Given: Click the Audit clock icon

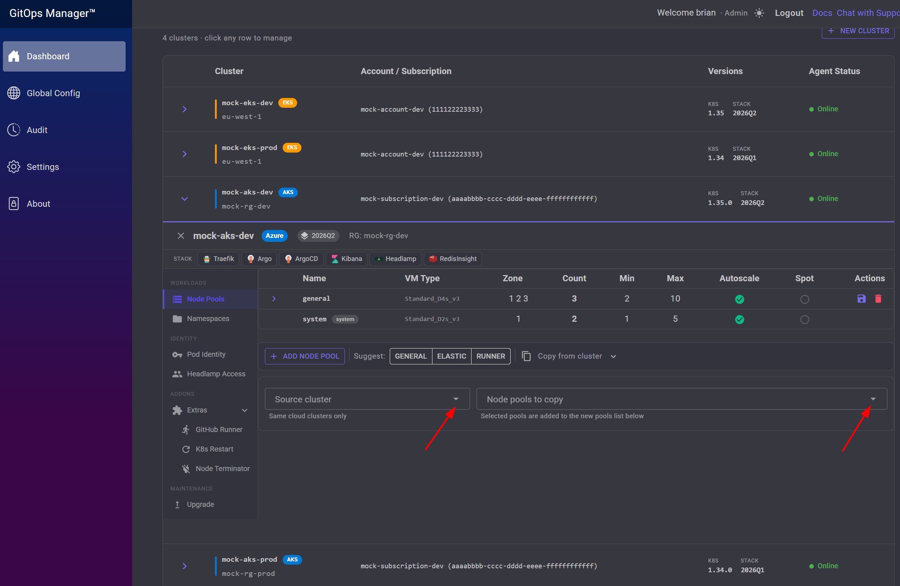Looking at the screenshot, I should [x=14, y=130].
